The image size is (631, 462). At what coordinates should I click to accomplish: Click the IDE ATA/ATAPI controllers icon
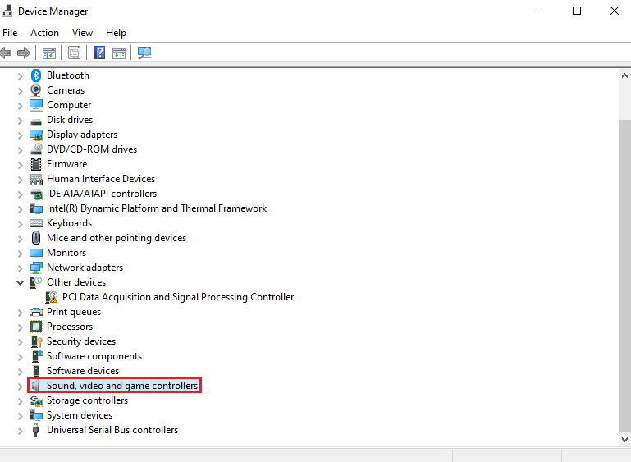click(x=36, y=194)
